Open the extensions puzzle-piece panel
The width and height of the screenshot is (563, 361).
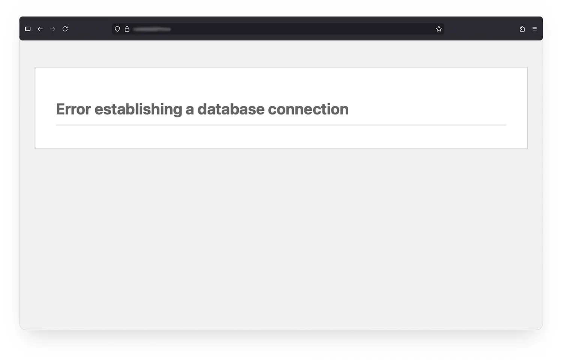522,29
